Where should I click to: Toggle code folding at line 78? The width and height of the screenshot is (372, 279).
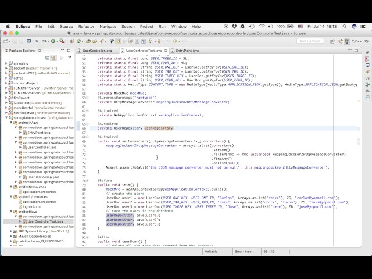click(88, 181)
